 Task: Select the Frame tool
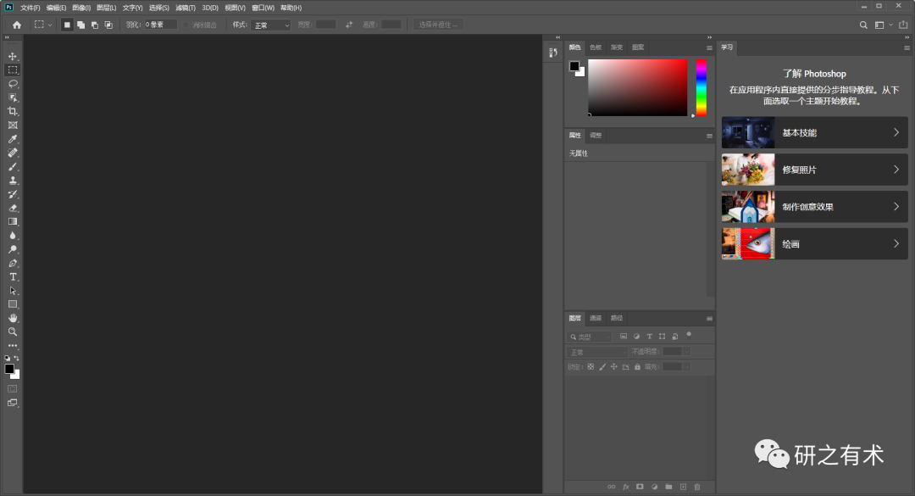[12, 125]
